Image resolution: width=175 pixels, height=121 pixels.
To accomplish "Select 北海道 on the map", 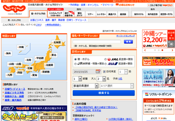I will coord(57,42).
